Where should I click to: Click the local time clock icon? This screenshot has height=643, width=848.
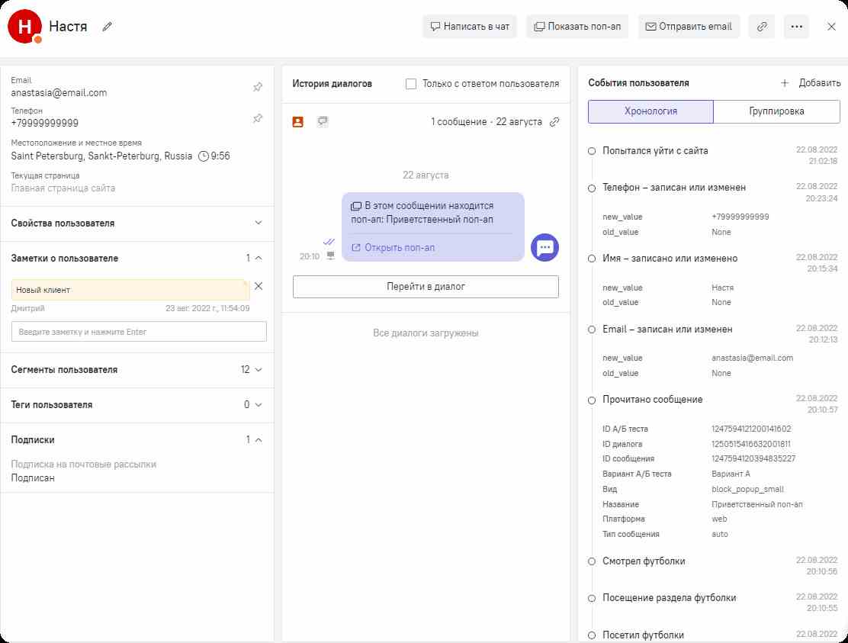204,156
